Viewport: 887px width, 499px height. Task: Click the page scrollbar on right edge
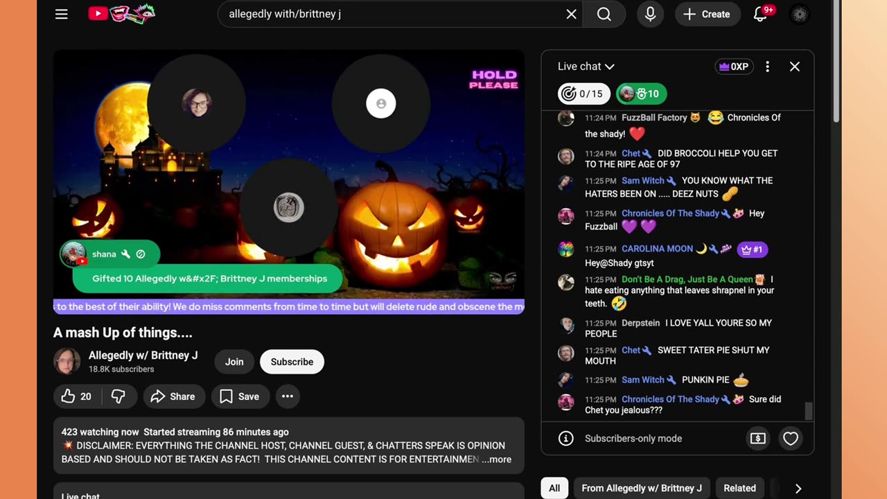point(837,62)
